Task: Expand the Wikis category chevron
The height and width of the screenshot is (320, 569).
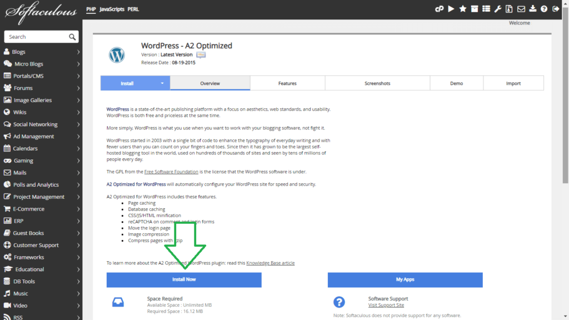Action: tap(78, 112)
